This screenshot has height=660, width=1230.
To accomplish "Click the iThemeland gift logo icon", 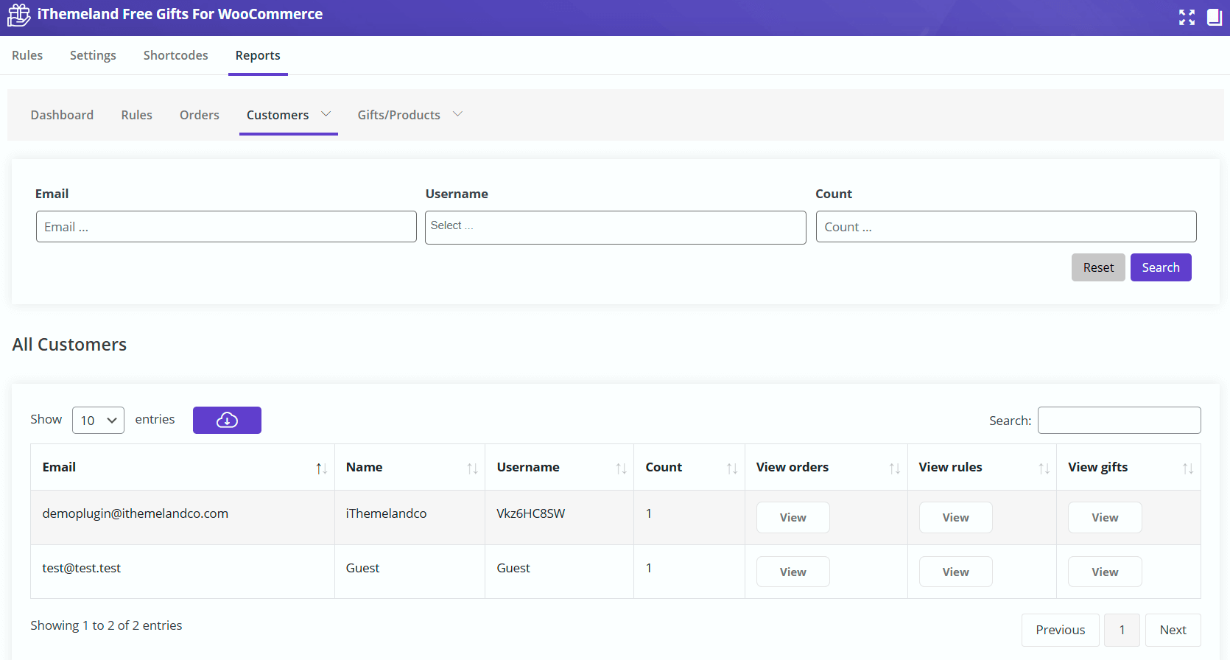I will [18, 15].
